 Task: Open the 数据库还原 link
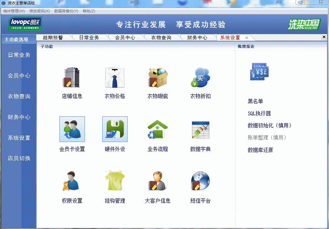[x=260, y=150]
